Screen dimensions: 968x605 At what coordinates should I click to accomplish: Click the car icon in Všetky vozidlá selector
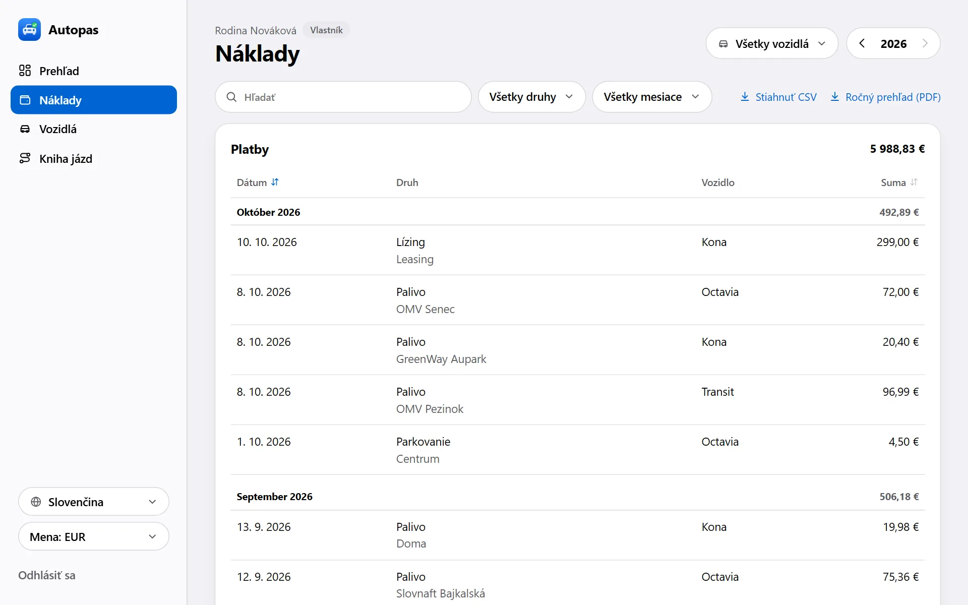click(x=723, y=44)
